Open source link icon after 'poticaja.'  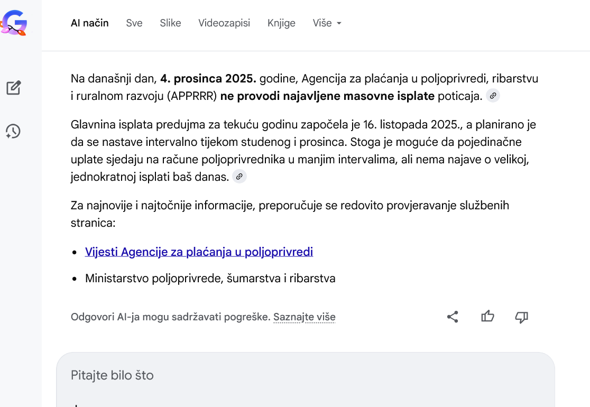[x=493, y=96]
